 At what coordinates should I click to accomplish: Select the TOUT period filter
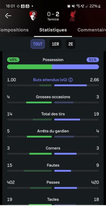[38, 44]
